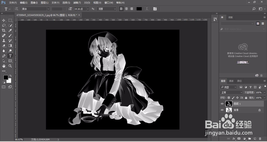This screenshot has height=142, width=267.
Task: Open the 窗口(W) menu
Action: pyautogui.click(x=109, y=3)
